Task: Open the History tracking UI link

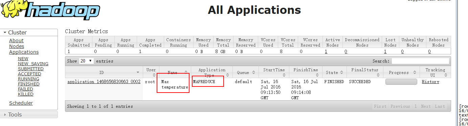Action: [430, 82]
